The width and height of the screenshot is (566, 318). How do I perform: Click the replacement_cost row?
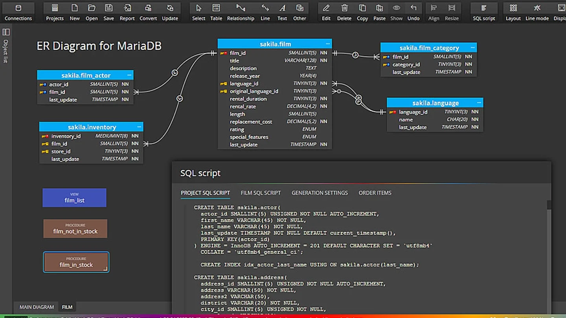pyautogui.click(x=274, y=122)
